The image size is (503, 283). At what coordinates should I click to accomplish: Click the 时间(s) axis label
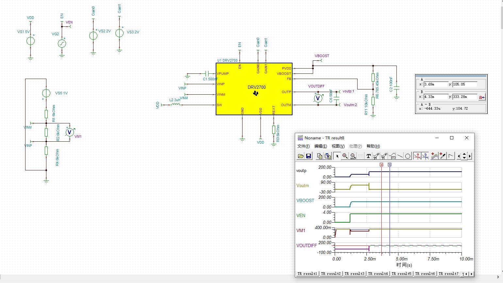[x=404, y=265]
